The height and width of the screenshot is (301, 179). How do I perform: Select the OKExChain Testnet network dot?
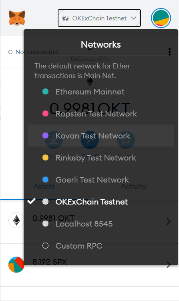(x=45, y=202)
